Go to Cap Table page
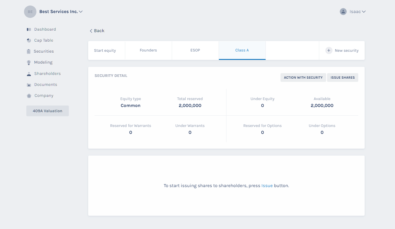 pos(44,40)
